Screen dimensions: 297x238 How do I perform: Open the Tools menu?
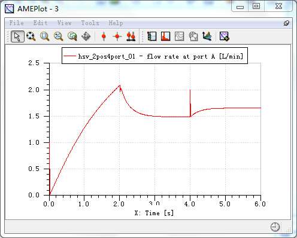click(90, 23)
